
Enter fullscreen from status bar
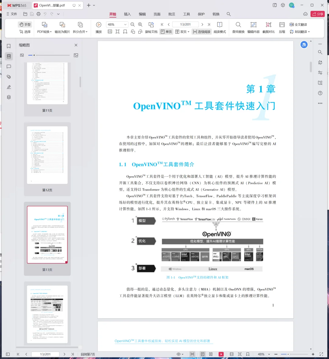pos(321,354)
